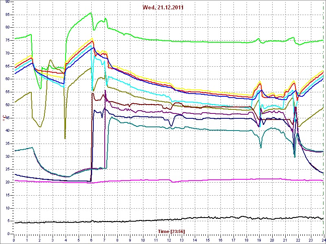326x244 pixels.
Task: Click the 25 label on the temperature axis
Action: point(7,170)
